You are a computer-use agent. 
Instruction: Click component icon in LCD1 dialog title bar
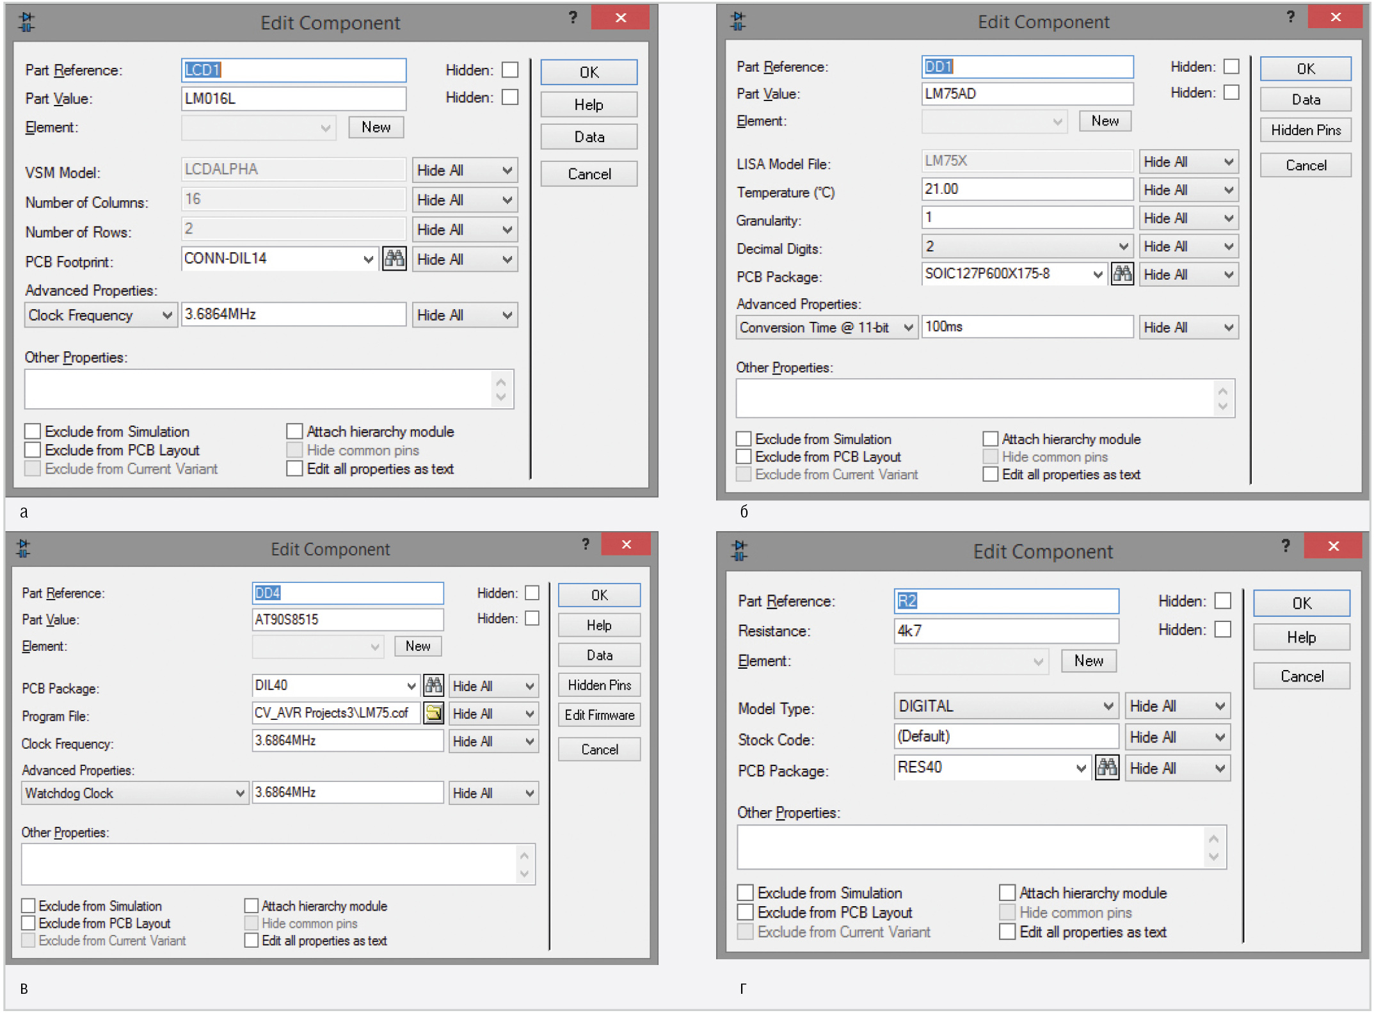(x=27, y=22)
